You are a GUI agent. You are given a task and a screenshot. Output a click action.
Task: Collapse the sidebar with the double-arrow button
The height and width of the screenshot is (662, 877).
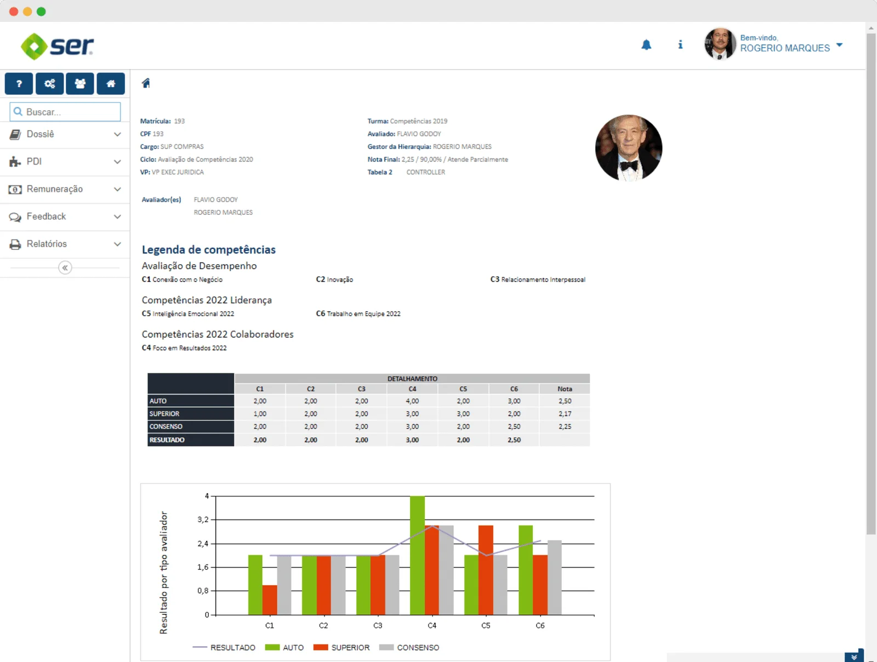tap(65, 268)
